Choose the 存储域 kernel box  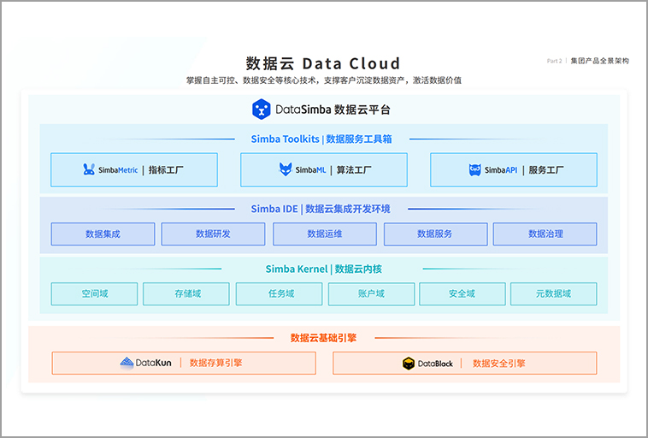click(186, 294)
